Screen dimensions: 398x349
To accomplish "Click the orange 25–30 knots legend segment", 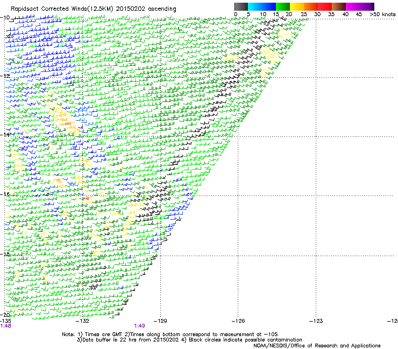I will coord(311,6).
